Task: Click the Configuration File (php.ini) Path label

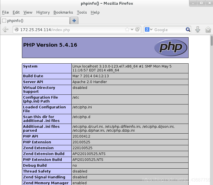Action: tap(41, 99)
